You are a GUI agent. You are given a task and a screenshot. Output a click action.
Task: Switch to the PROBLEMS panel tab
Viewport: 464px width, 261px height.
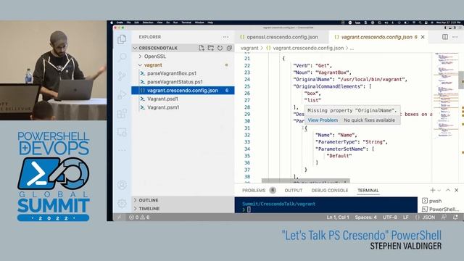[x=254, y=190]
